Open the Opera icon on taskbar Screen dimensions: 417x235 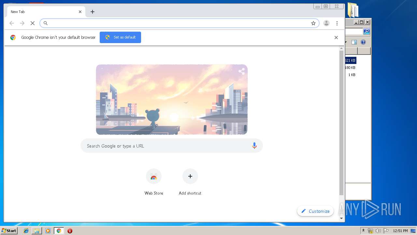(x=70, y=231)
